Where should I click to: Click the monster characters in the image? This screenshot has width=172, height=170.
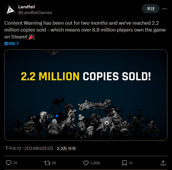pos(86,118)
